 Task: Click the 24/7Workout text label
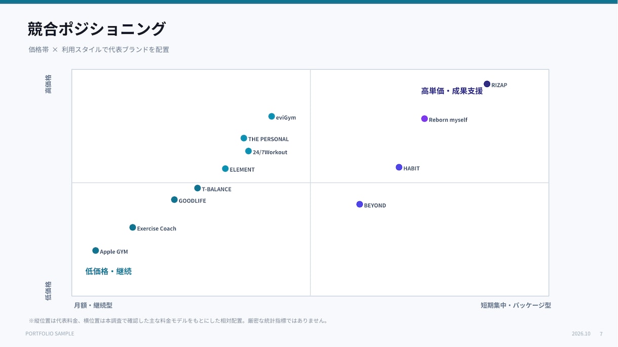pyautogui.click(x=270, y=152)
